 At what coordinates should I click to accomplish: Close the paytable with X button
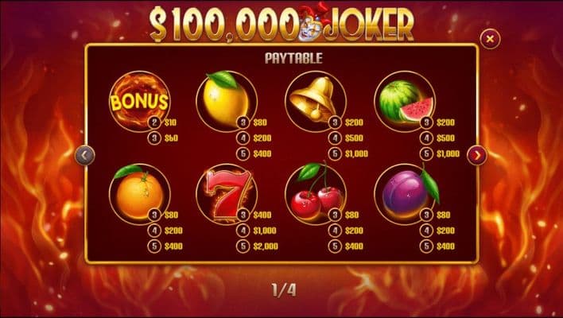(490, 39)
